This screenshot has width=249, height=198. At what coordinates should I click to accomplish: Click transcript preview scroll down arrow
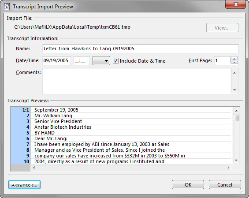tap(236, 161)
